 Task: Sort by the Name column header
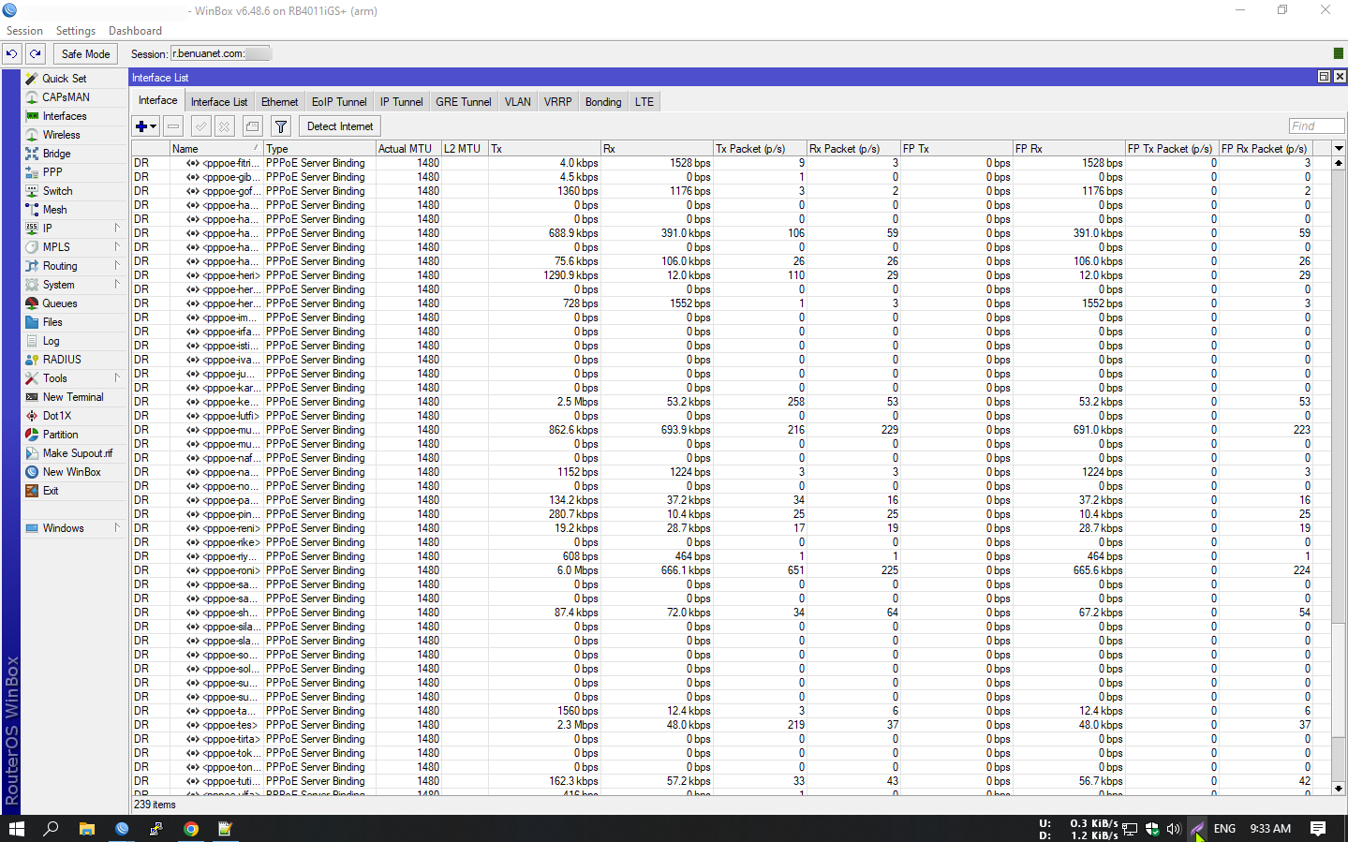[x=215, y=149]
